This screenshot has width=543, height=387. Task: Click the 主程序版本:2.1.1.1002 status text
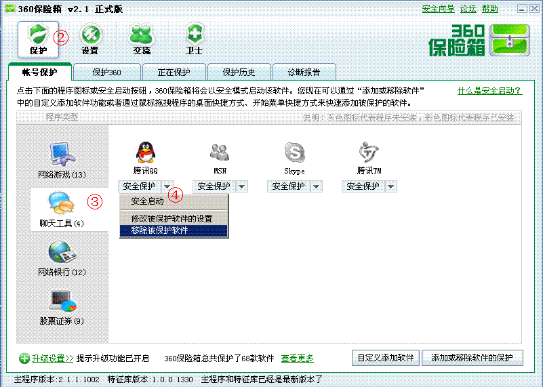pyautogui.click(x=56, y=380)
